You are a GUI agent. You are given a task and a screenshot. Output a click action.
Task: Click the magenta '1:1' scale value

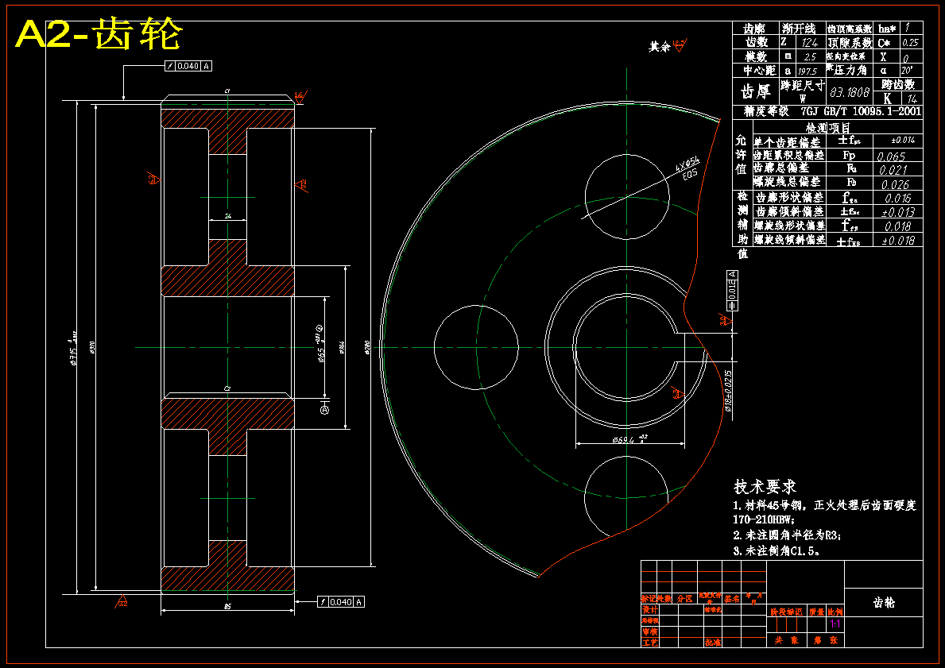(x=835, y=624)
